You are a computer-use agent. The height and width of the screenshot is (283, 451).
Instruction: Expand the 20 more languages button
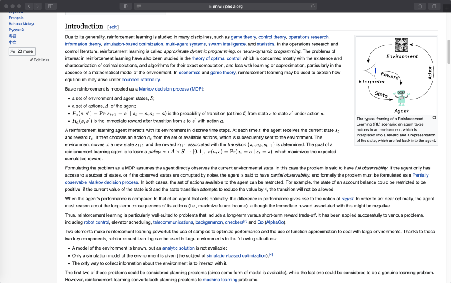coord(22,51)
